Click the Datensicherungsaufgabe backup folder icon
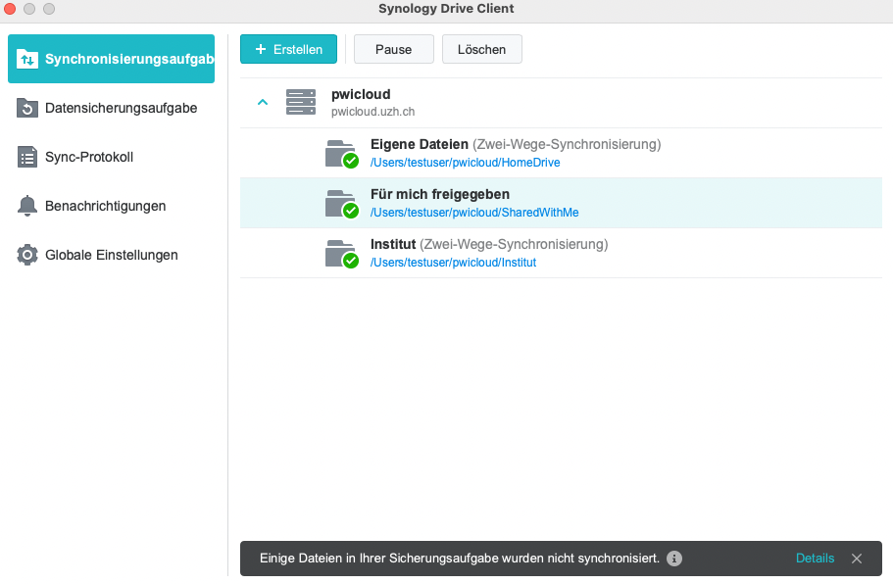The height and width of the screenshot is (584, 893). click(x=27, y=108)
